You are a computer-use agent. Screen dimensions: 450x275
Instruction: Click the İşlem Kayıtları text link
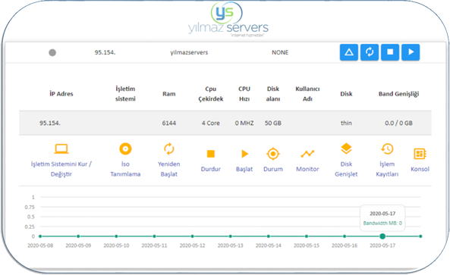click(x=387, y=169)
